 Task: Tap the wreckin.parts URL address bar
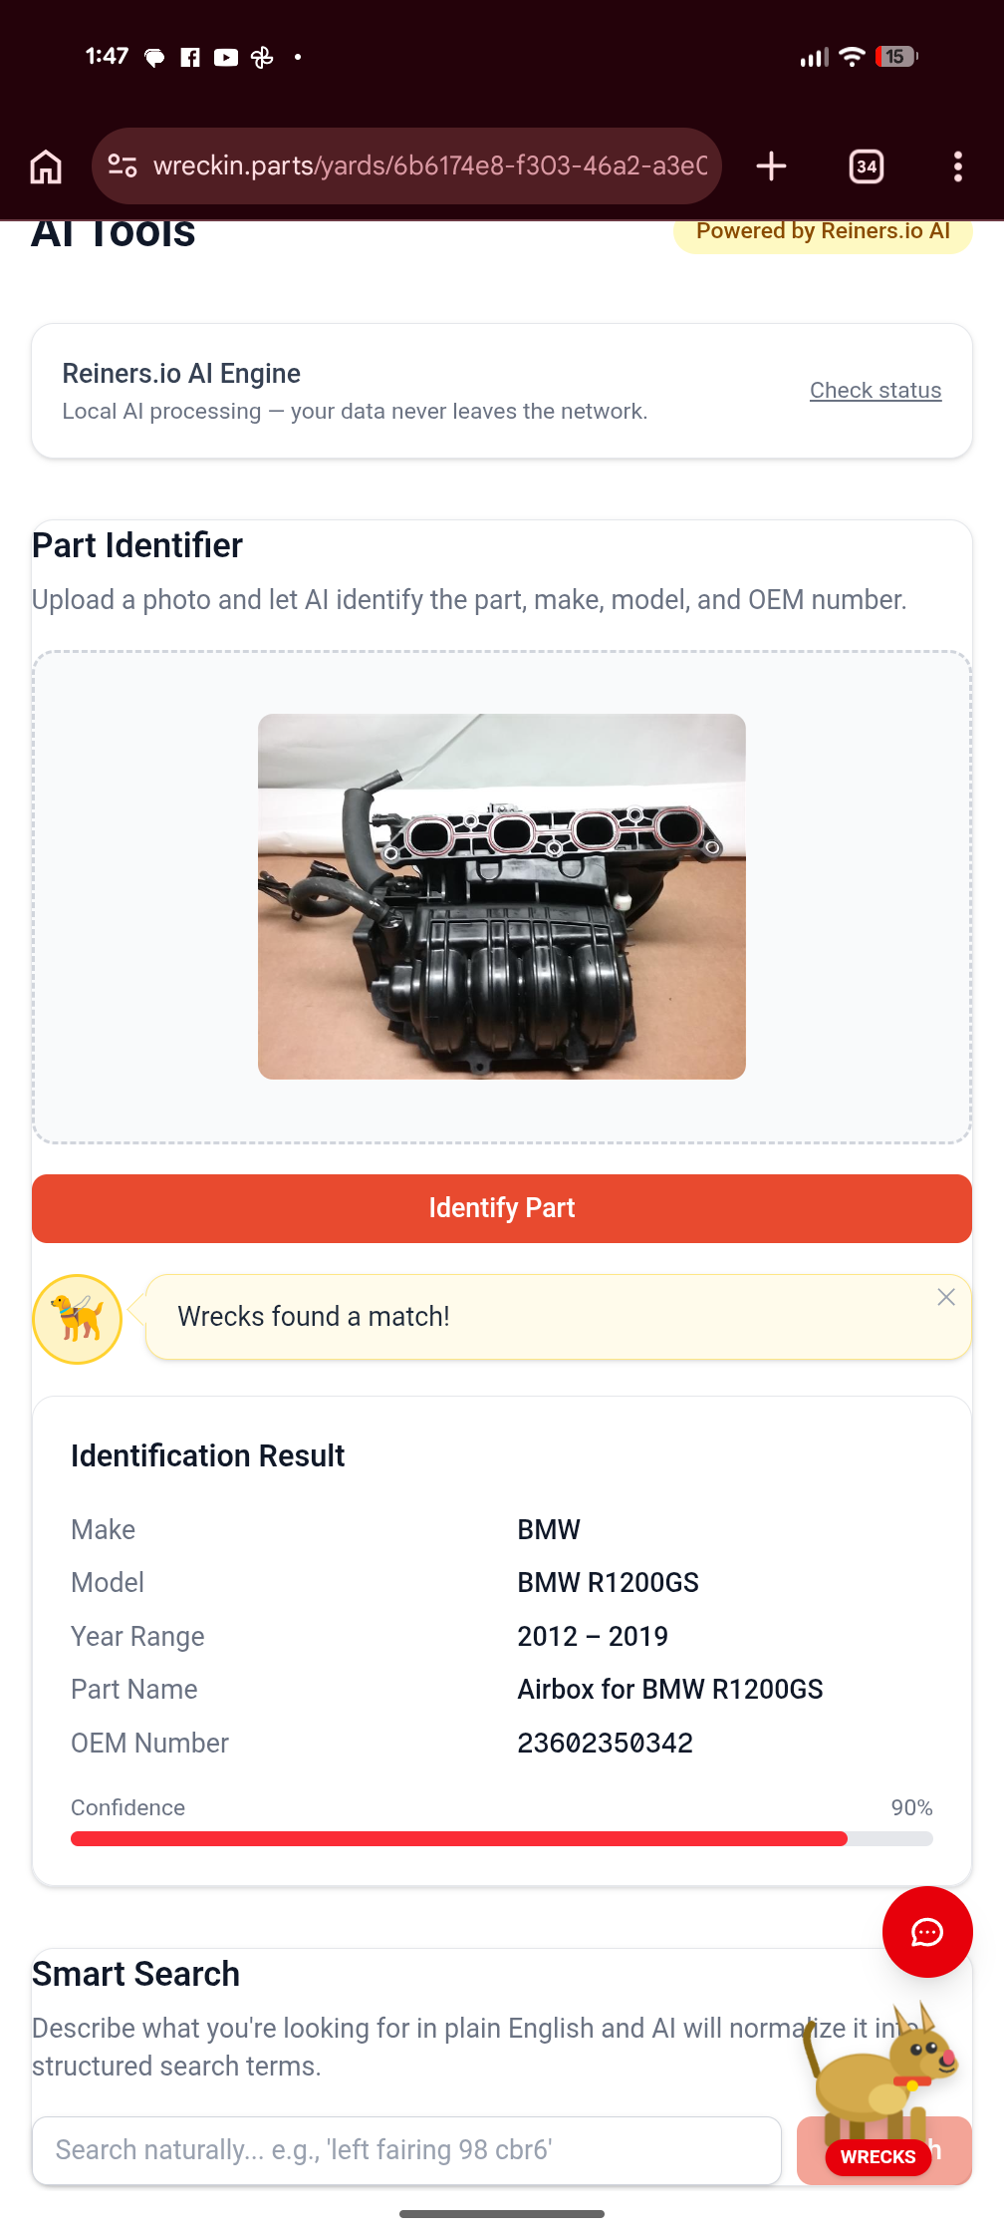coord(430,165)
